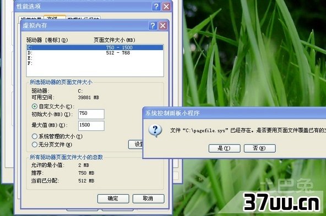Image resolution: width=326 pixels, height=216 pixels.
Task: Confirm with 是(Y) button in message box
Action: click(x=224, y=148)
